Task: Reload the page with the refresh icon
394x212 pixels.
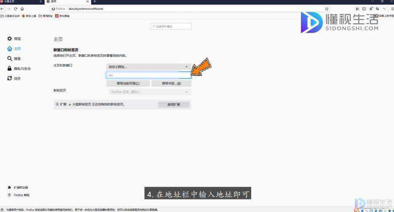Action: click(16, 9)
